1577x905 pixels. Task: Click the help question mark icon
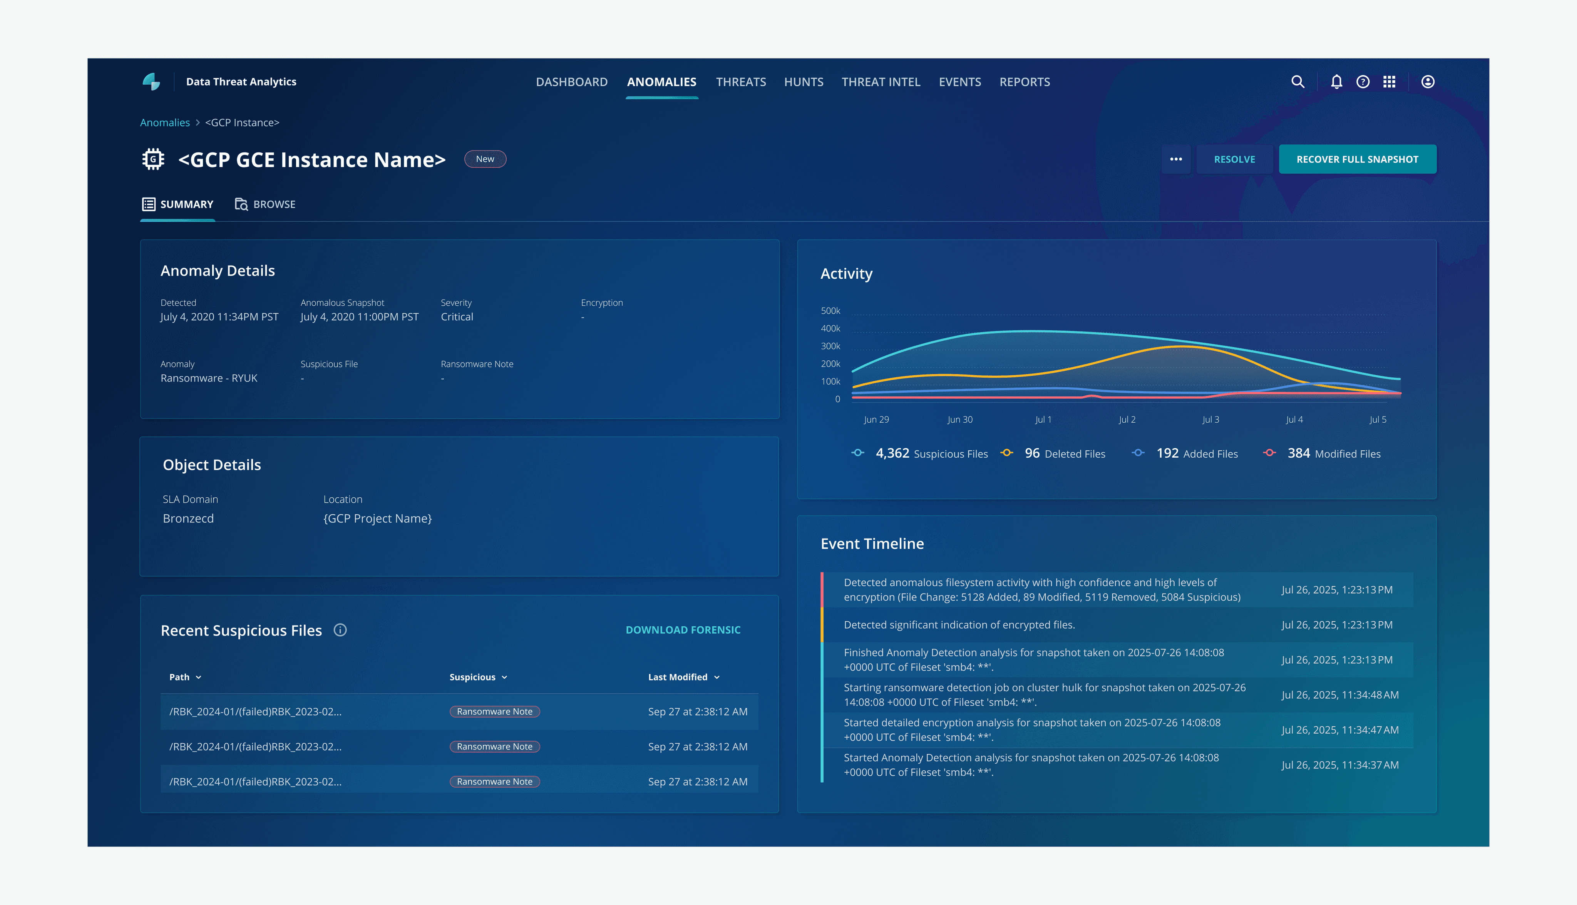tap(1363, 82)
